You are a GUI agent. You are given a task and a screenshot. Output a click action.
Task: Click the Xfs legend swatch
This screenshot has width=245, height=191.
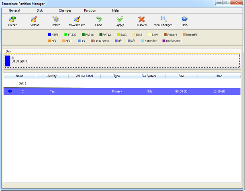pos(129,41)
